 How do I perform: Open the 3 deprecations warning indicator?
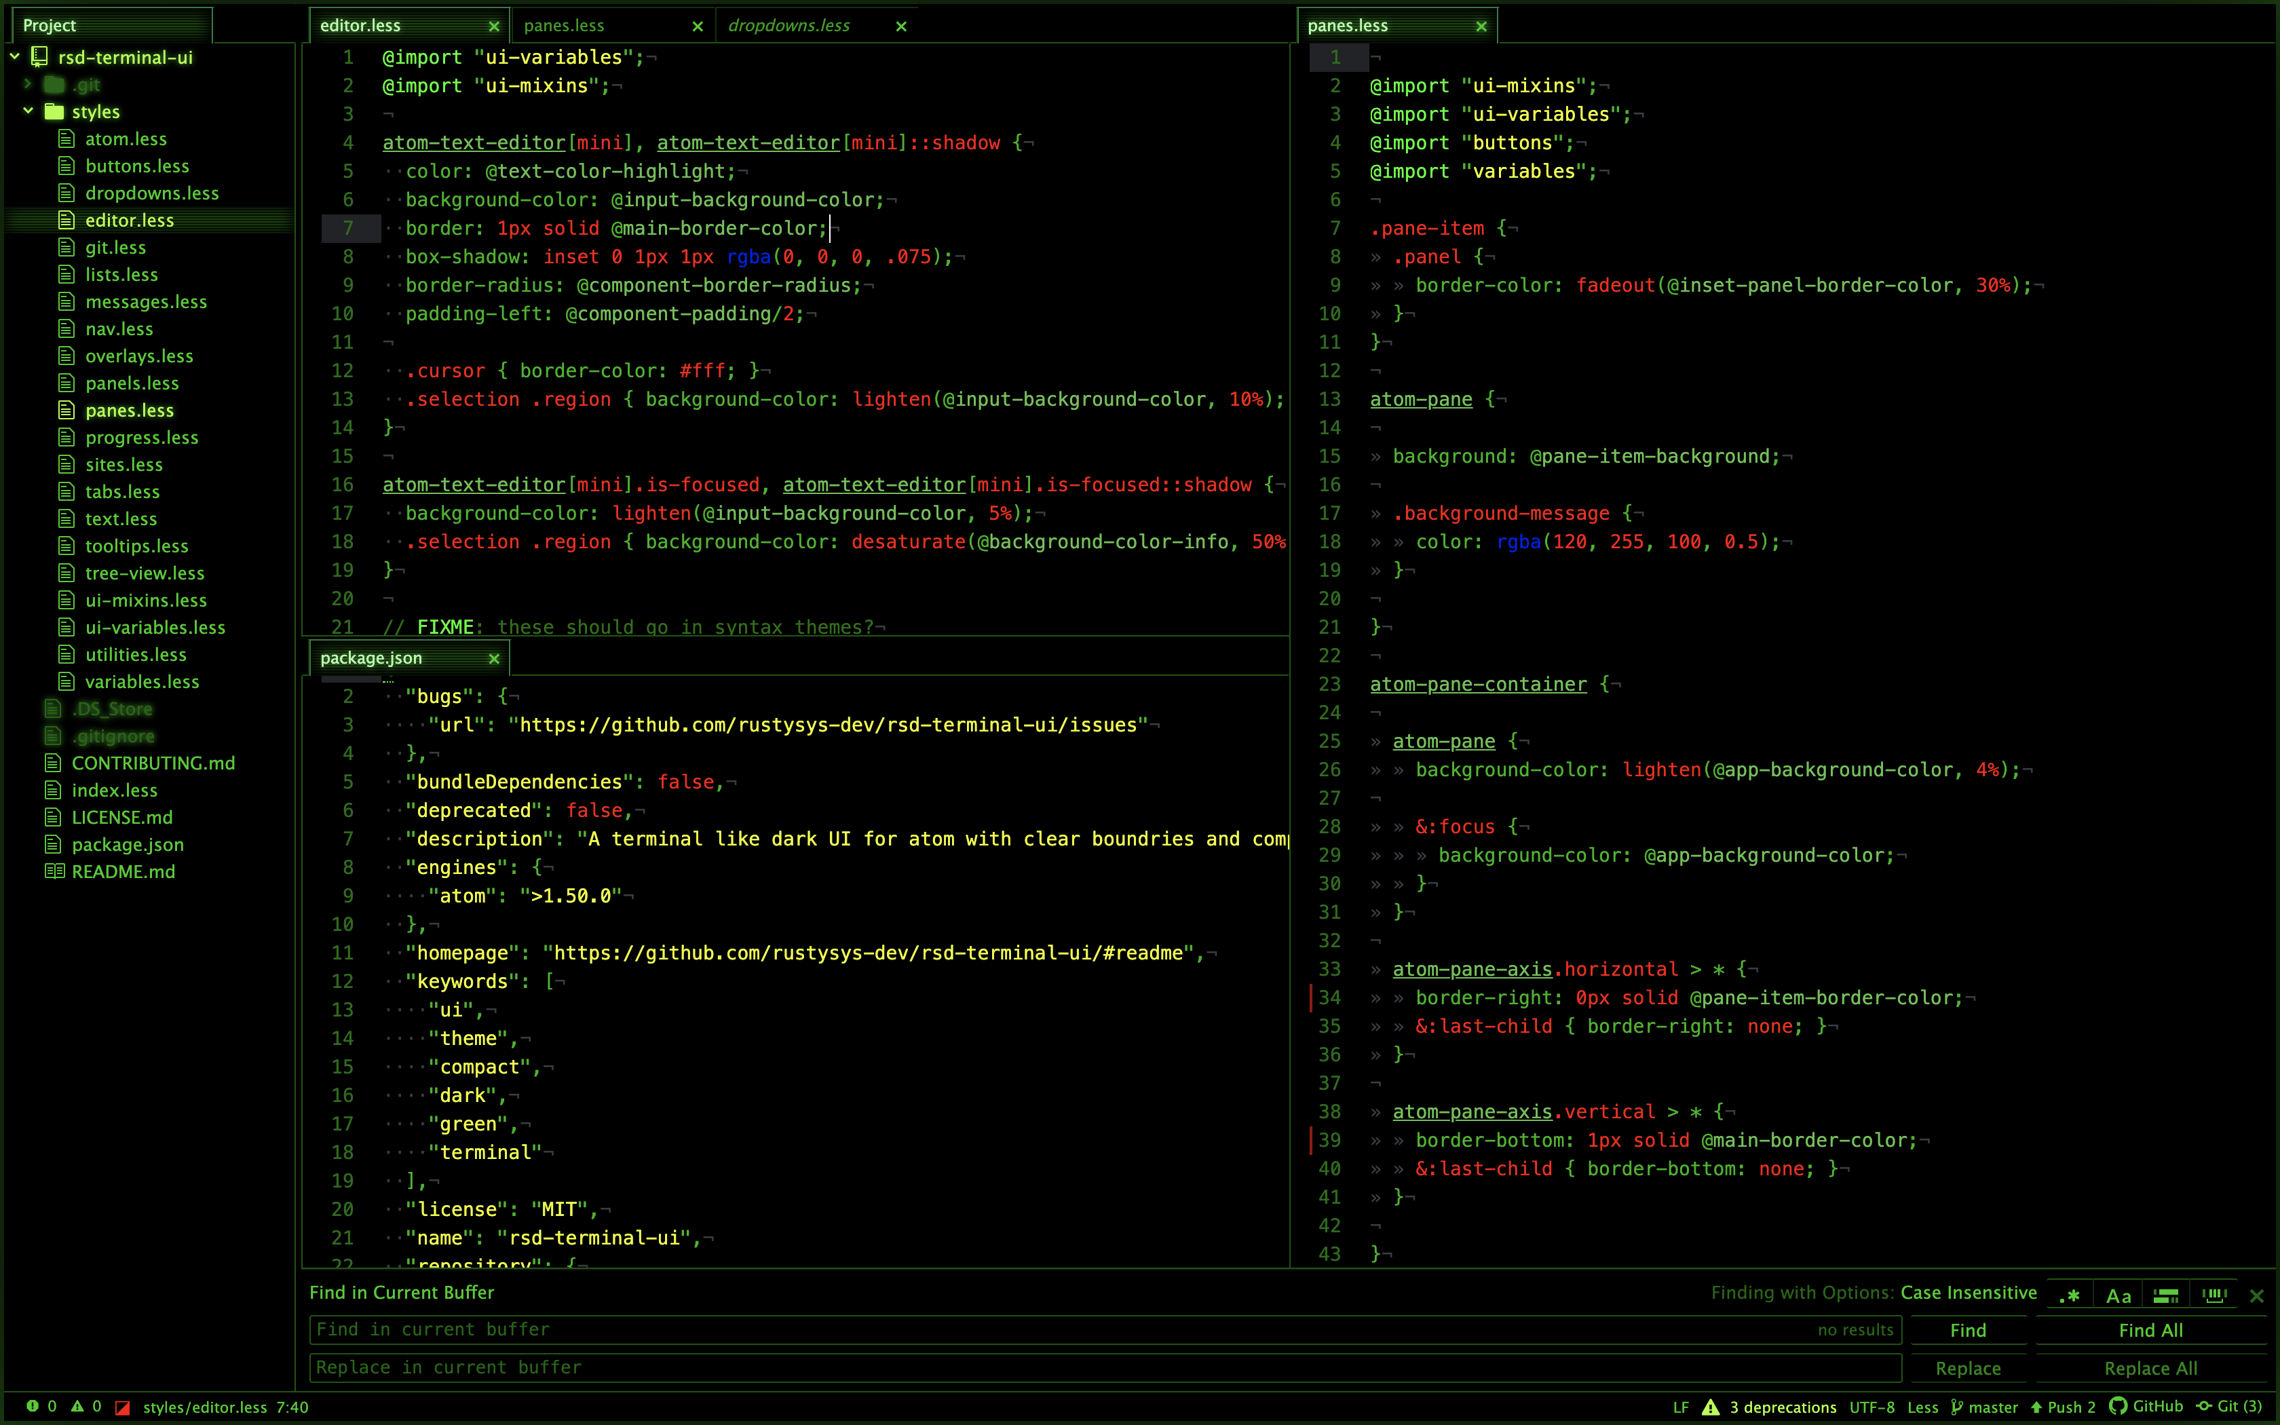click(x=1711, y=1407)
